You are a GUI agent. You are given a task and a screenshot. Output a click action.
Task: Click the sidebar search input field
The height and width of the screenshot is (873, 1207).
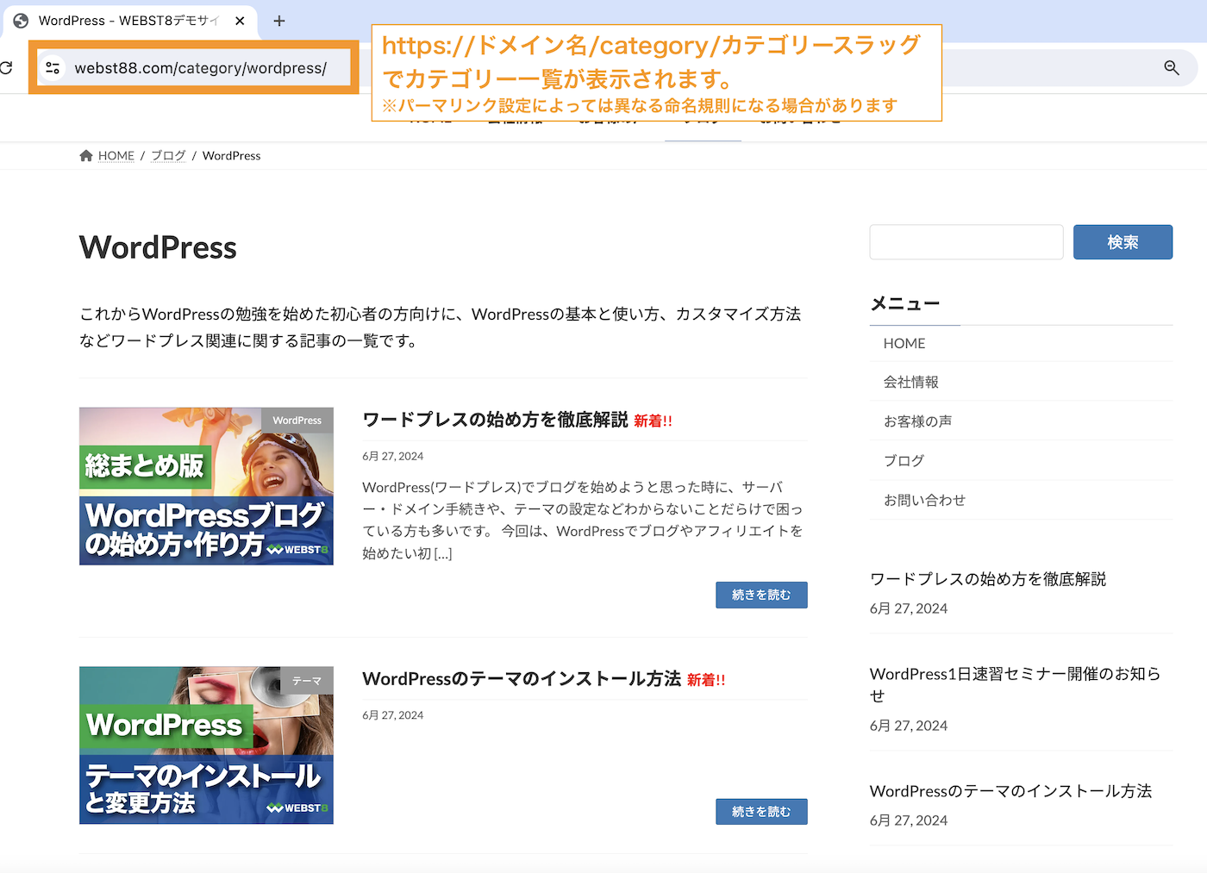(966, 242)
